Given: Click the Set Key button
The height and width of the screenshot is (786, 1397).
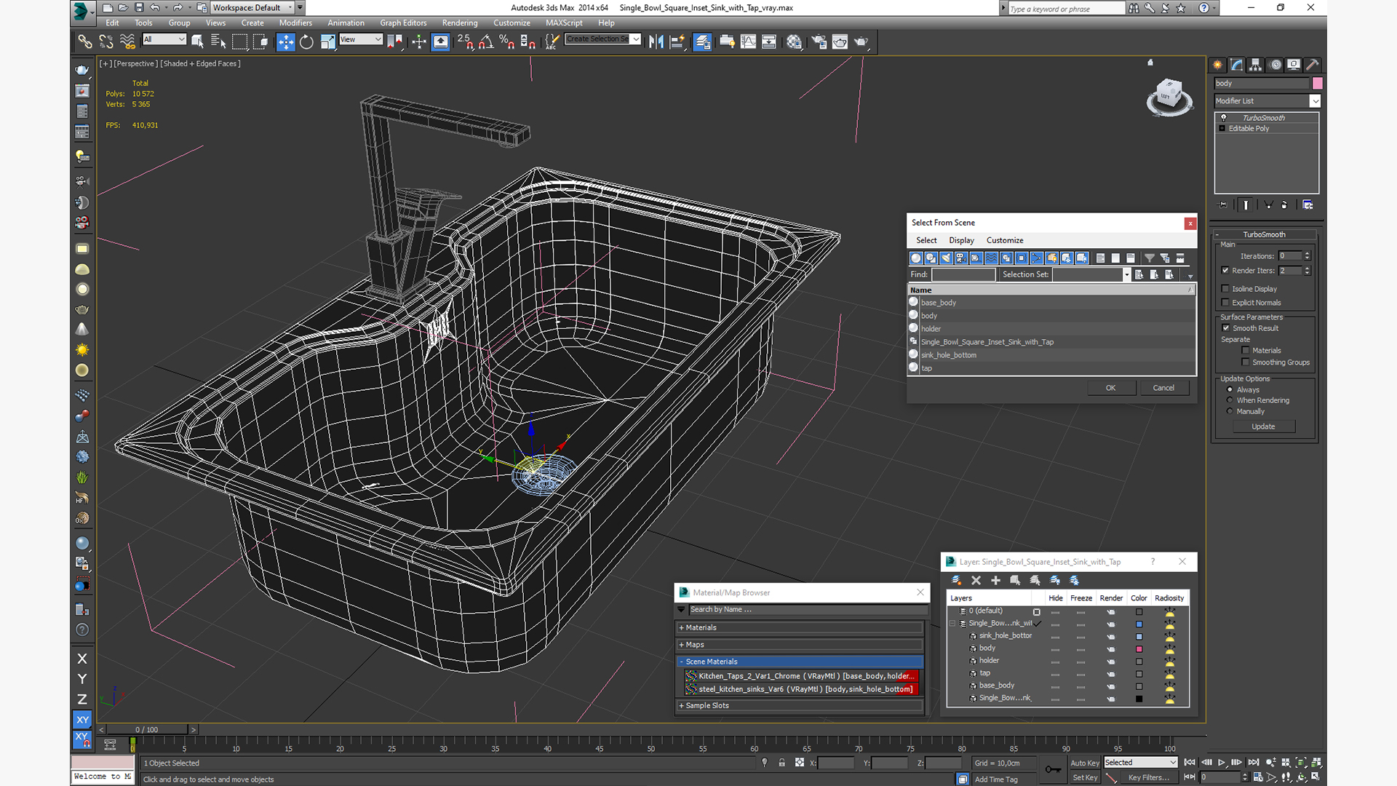Looking at the screenshot, I should [x=1085, y=777].
